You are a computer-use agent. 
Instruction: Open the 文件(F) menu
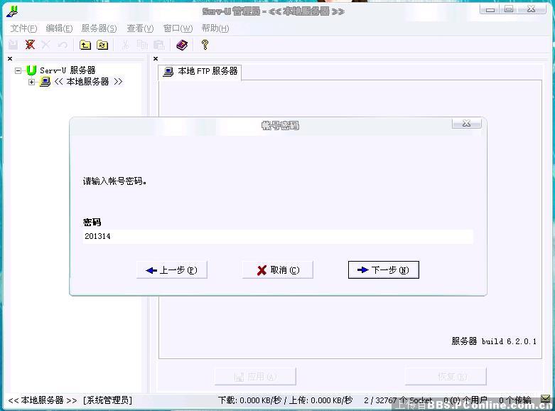pyautogui.click(x=23, y=28)
